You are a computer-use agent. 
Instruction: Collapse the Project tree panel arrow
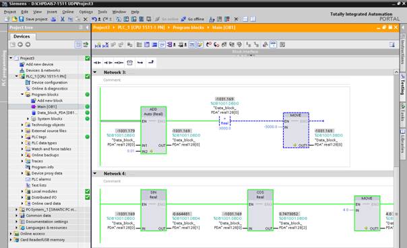(x=87, y=27)
